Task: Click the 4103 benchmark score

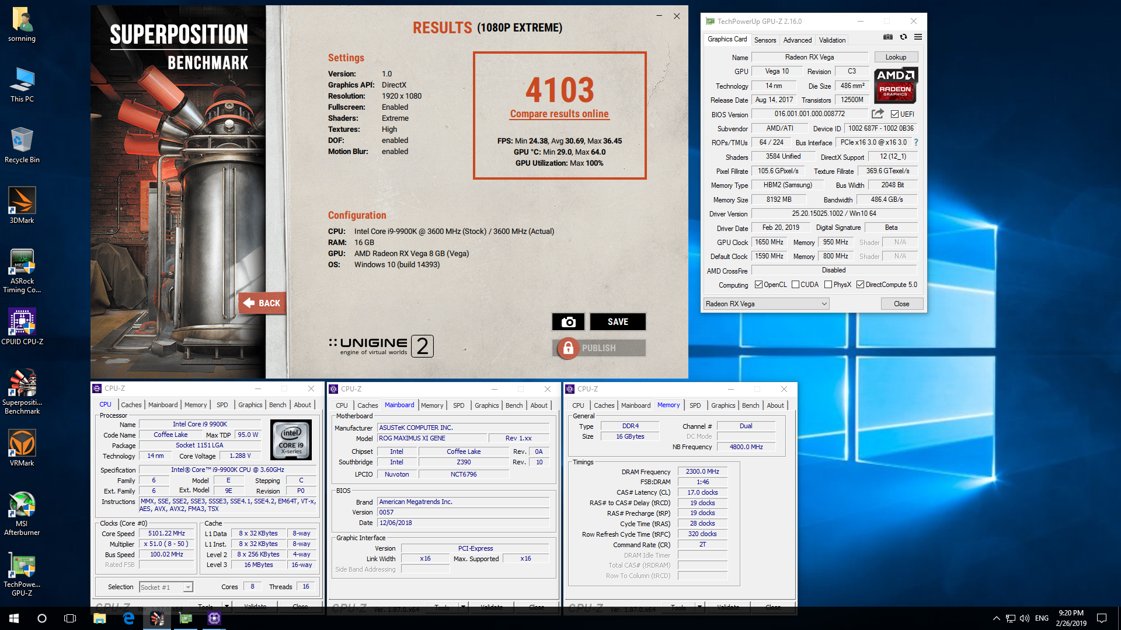Action: [559, 90]
